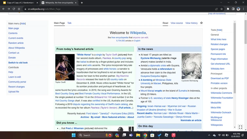The image size is (247, 139).
Task: Open the Cyclone Michaung satellite image
Action: coord(191,66)
